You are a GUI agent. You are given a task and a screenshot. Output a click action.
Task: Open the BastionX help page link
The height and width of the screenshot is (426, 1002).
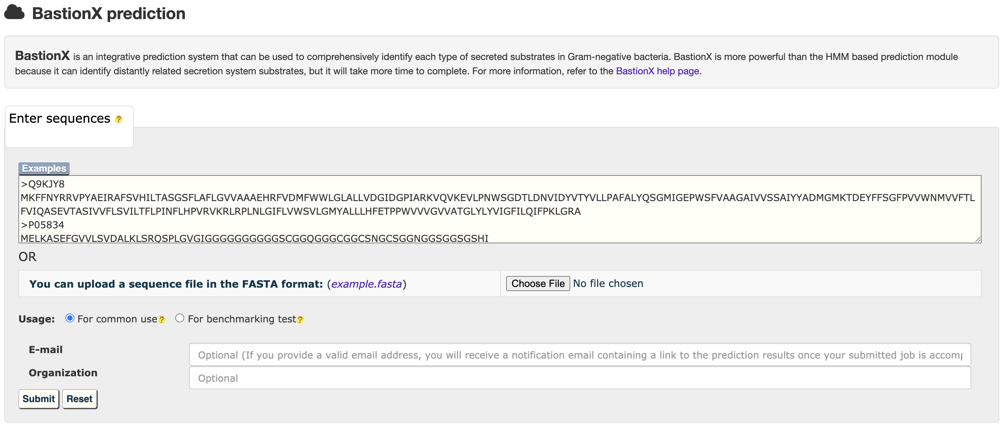pyautogui.click(x=657, y=71)
